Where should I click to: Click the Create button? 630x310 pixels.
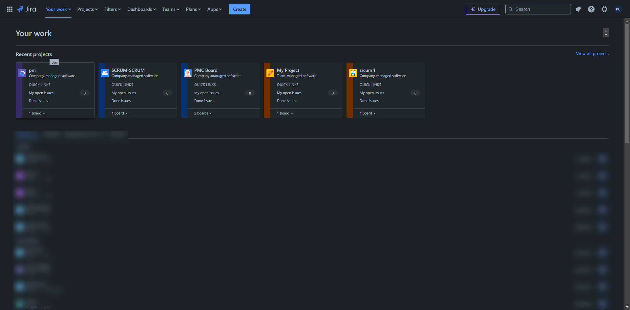point(240,9)
